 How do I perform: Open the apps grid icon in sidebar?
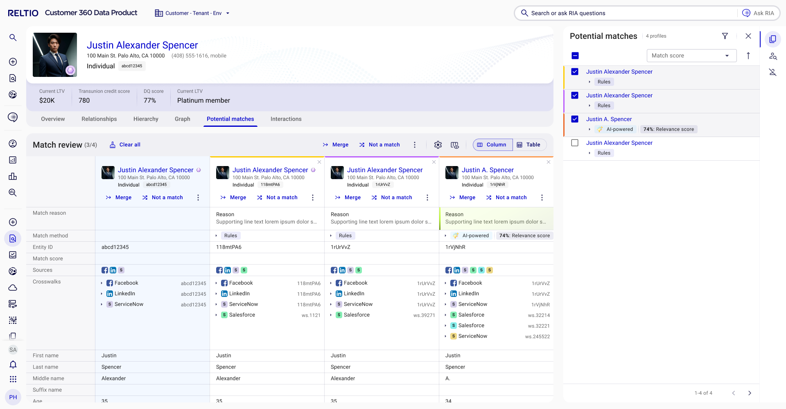click(x=13, y=379)
